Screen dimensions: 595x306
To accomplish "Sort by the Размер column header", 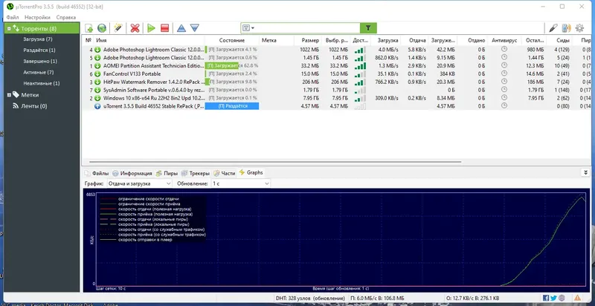I will coord(310,40).
